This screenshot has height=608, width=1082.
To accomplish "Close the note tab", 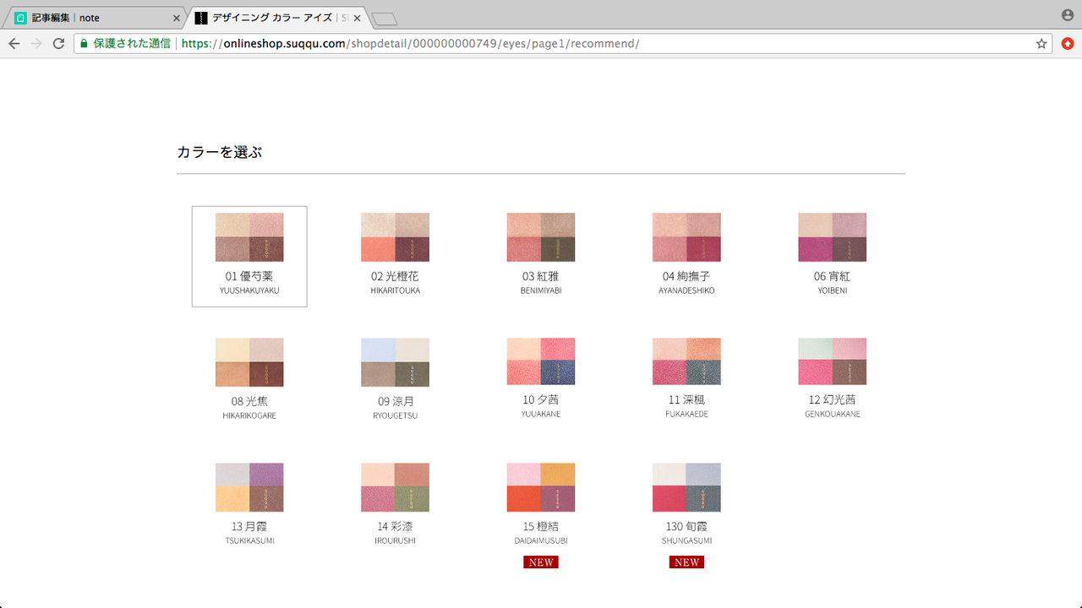I will tap(176, 18).
